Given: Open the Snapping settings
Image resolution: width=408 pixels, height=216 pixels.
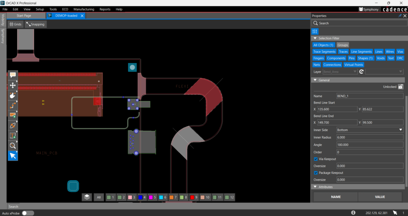Looking at the screenshot, I should point(35,24).
